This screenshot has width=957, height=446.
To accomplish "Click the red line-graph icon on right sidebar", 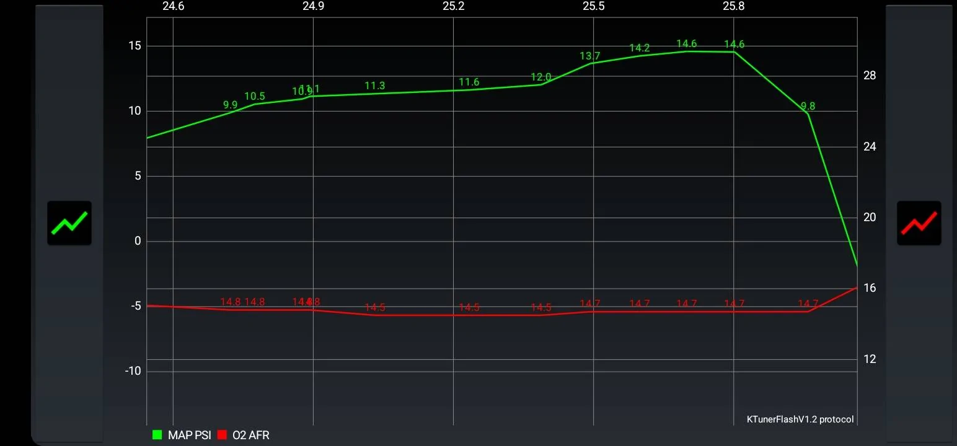I will click(x=919, y=222).
